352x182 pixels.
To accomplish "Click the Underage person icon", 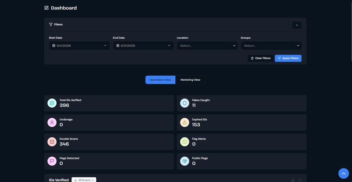I will click(52, 122).
